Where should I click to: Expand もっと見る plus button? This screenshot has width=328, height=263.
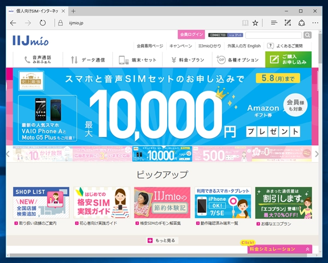point(162,241)
